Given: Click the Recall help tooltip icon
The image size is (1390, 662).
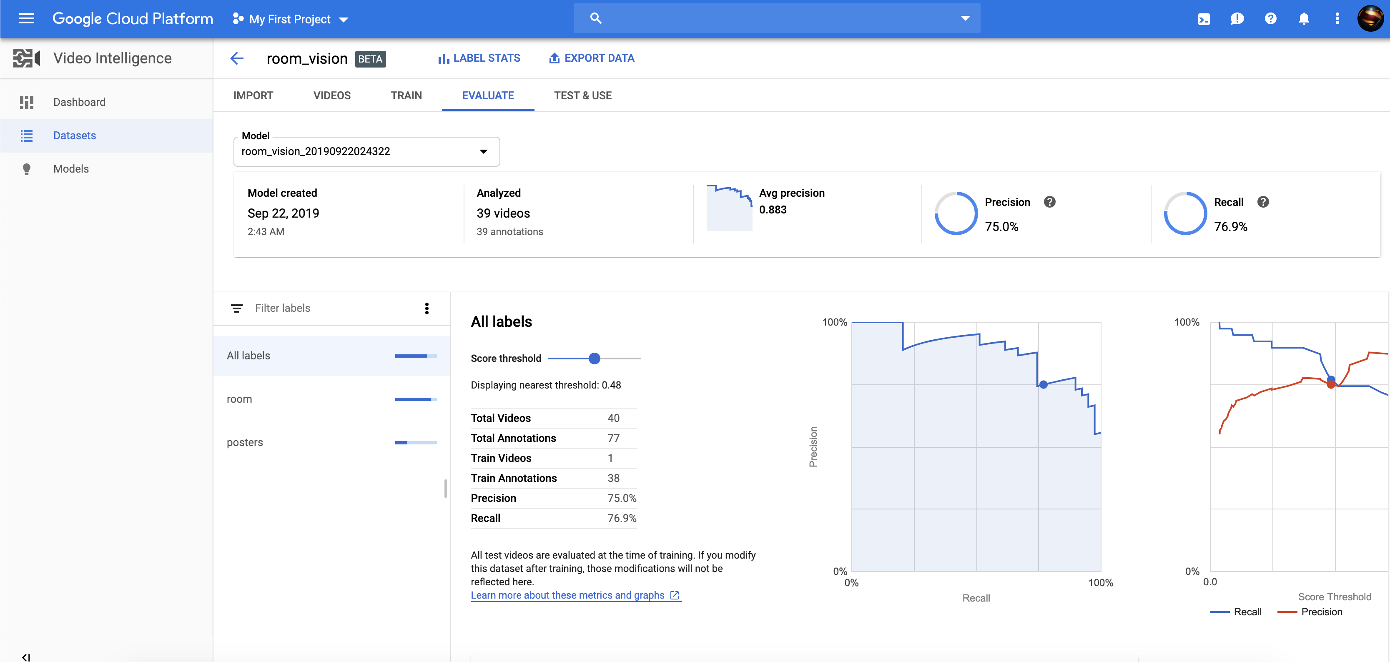Looking at the screenshot, I should [x=1263, y=202].
